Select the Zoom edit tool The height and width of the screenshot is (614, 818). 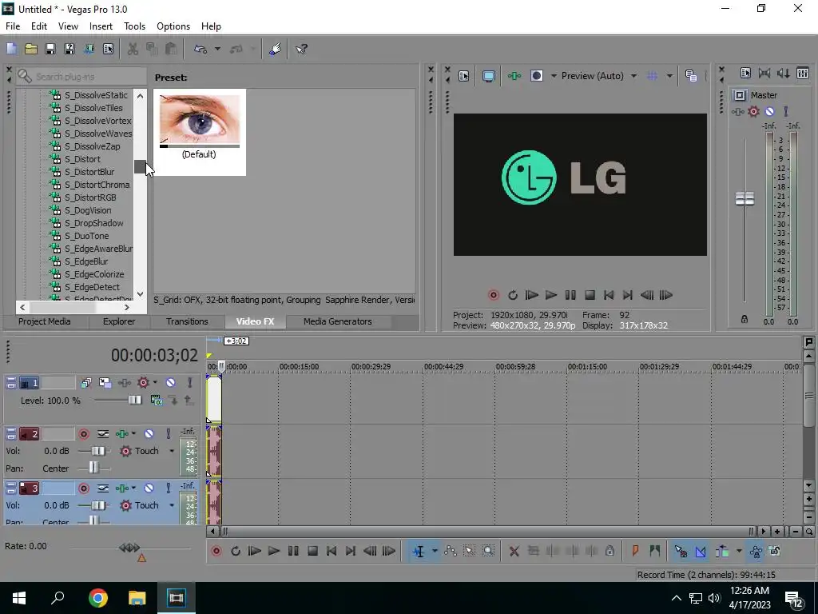488,551
